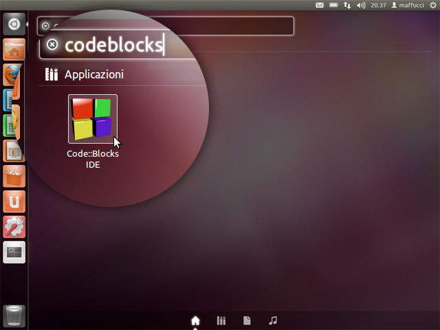
Task: Open the clock showing 20.37
Action: pyautogui.click(x=378, y=5)
